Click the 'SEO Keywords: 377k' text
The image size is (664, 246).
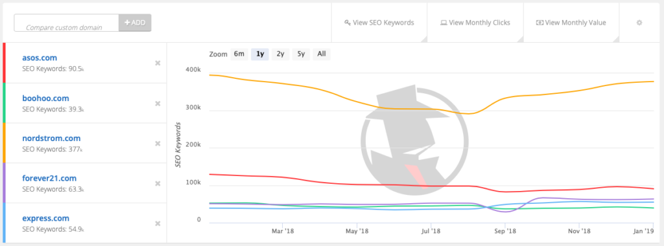(52, 149)
